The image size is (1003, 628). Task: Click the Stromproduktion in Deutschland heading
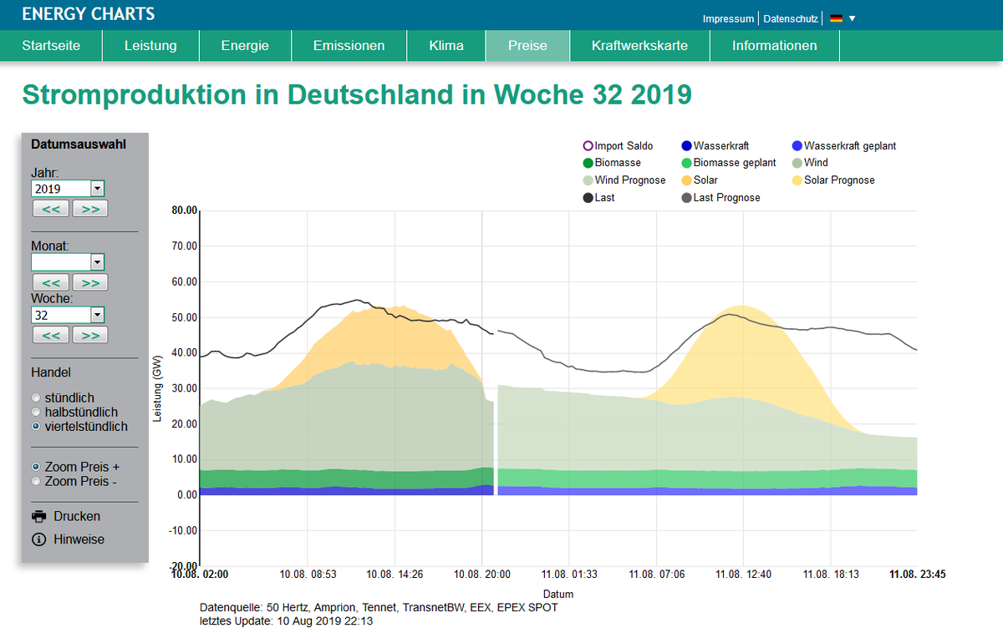tap(357, 94)
